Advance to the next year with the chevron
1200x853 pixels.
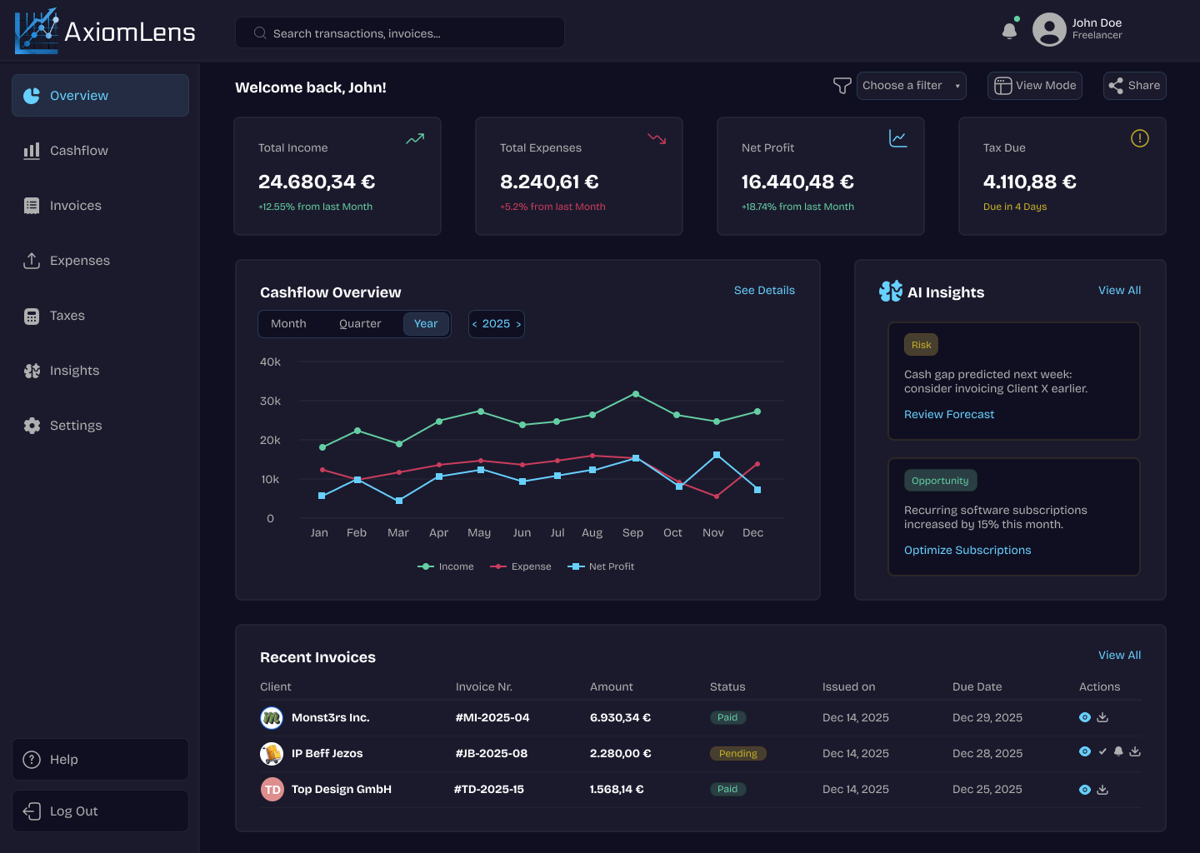(518, 323)
